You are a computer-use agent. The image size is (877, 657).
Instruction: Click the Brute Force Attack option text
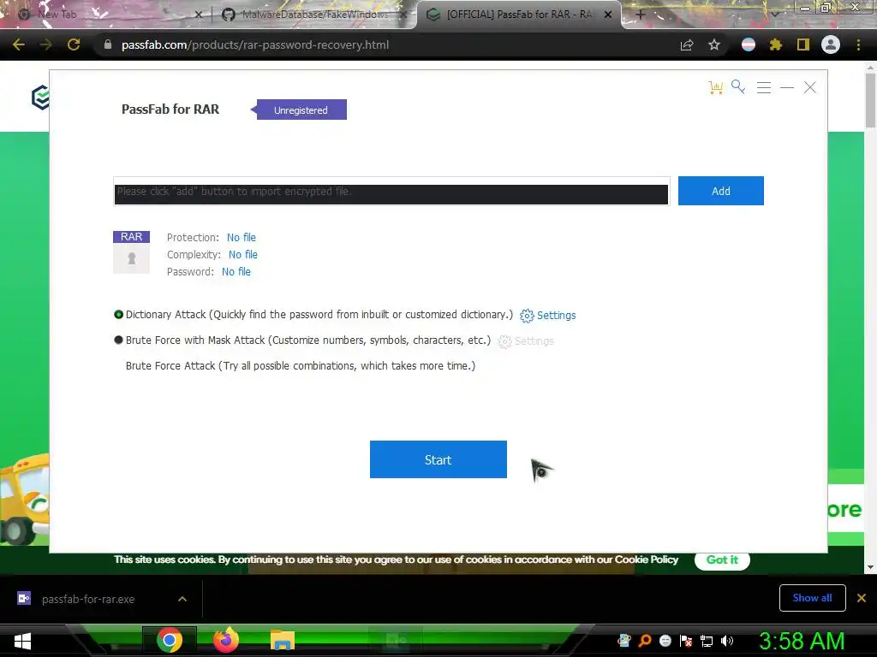(x=301, y=366)
